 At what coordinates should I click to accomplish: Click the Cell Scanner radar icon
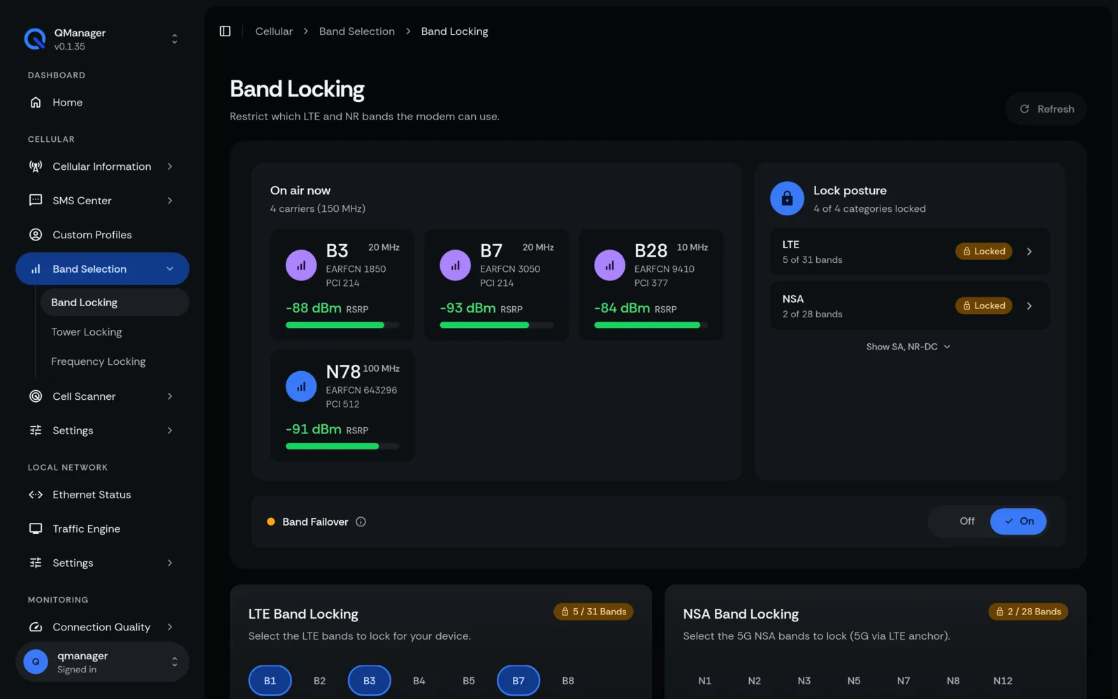coord(36,396)
